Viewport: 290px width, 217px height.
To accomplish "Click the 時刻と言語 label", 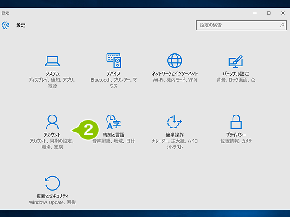I will click(x=113, y=135).
